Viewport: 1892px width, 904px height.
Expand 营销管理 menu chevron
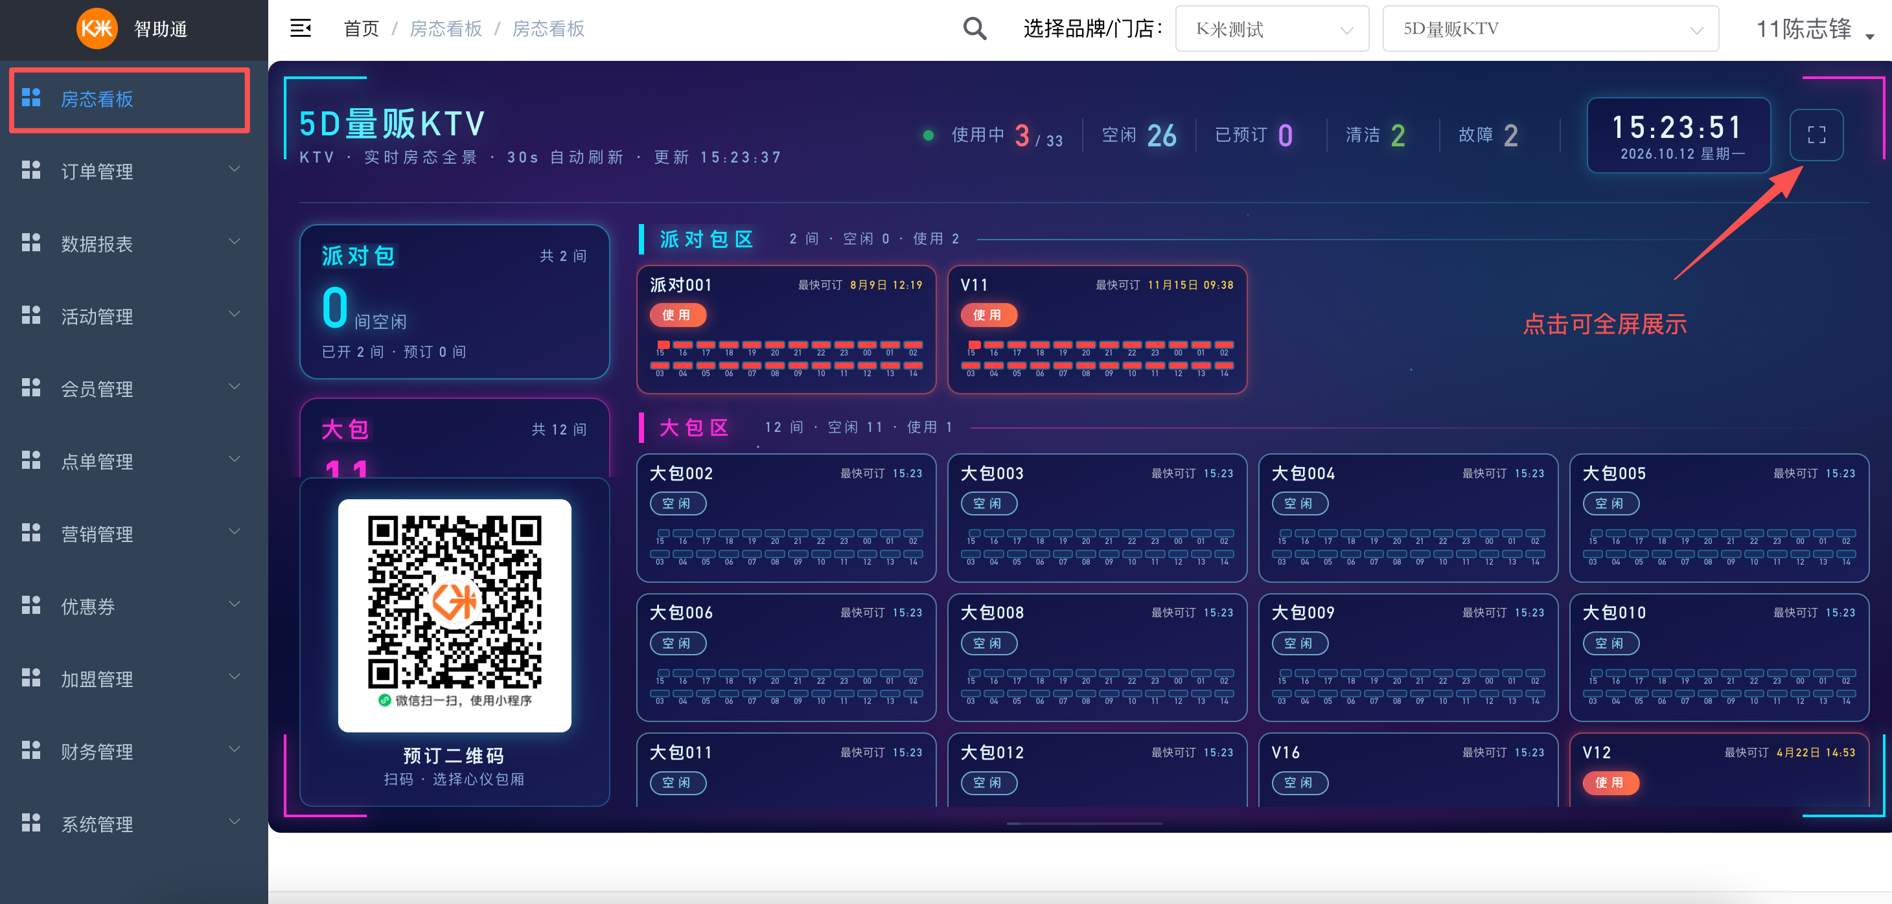tap(235, 532)
